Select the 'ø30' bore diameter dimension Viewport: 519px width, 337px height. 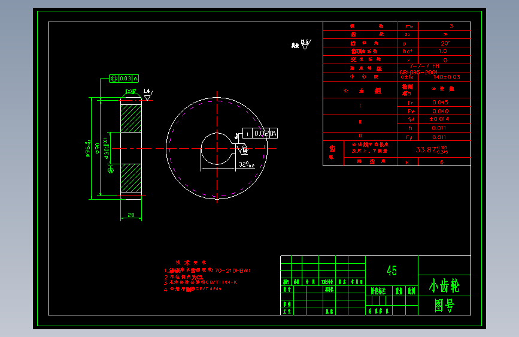[106, 148]
